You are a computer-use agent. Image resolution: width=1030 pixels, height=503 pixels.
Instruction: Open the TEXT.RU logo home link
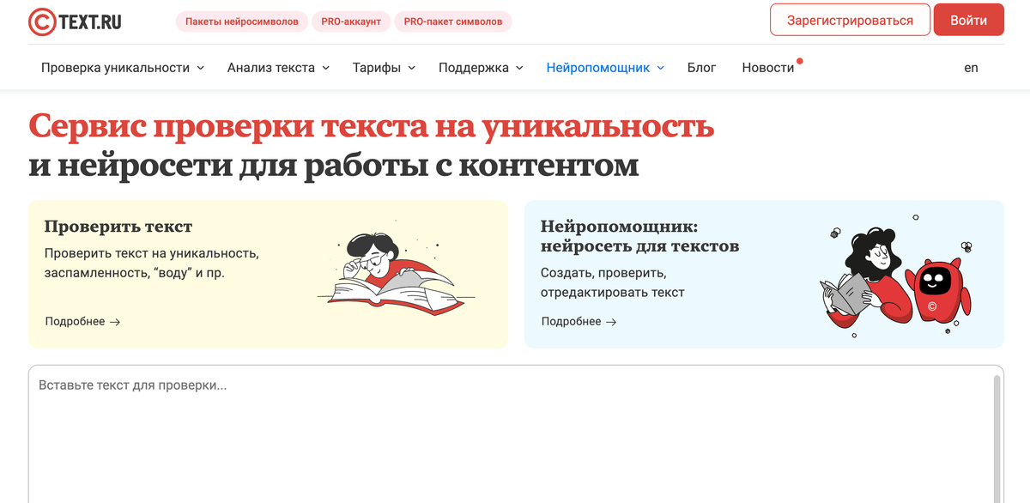[75, 21]
